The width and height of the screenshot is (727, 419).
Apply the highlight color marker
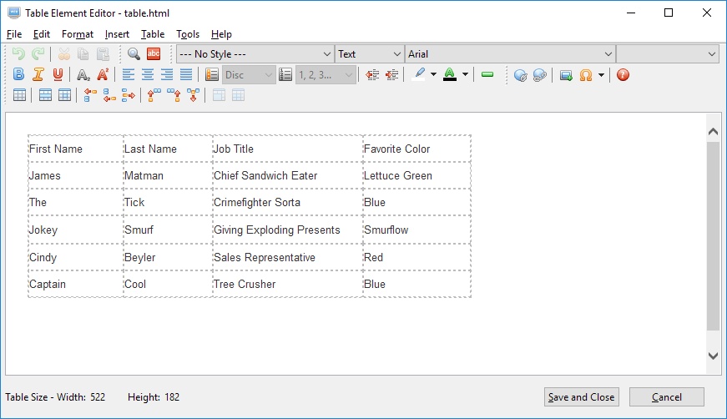coord(419,74)
